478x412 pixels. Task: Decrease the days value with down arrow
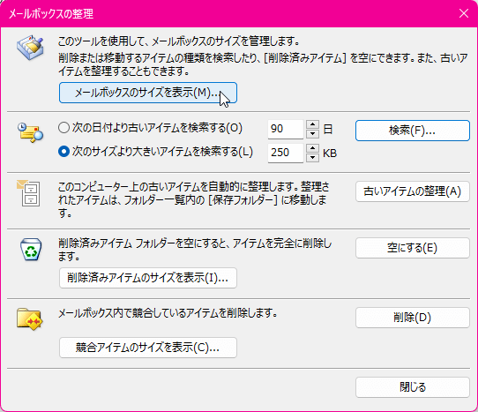(312, 134)
